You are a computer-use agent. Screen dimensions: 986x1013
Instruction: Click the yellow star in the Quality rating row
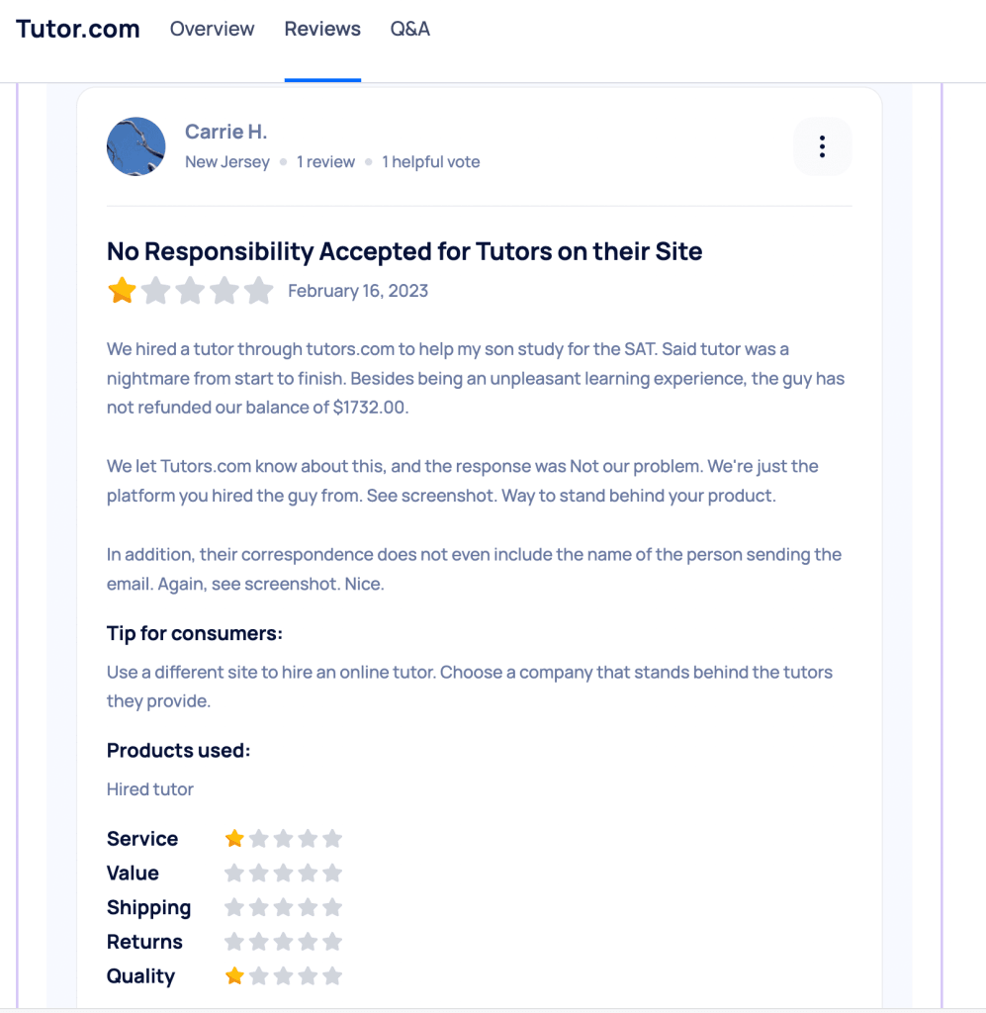pyautogui.click(x=234, y=975)
